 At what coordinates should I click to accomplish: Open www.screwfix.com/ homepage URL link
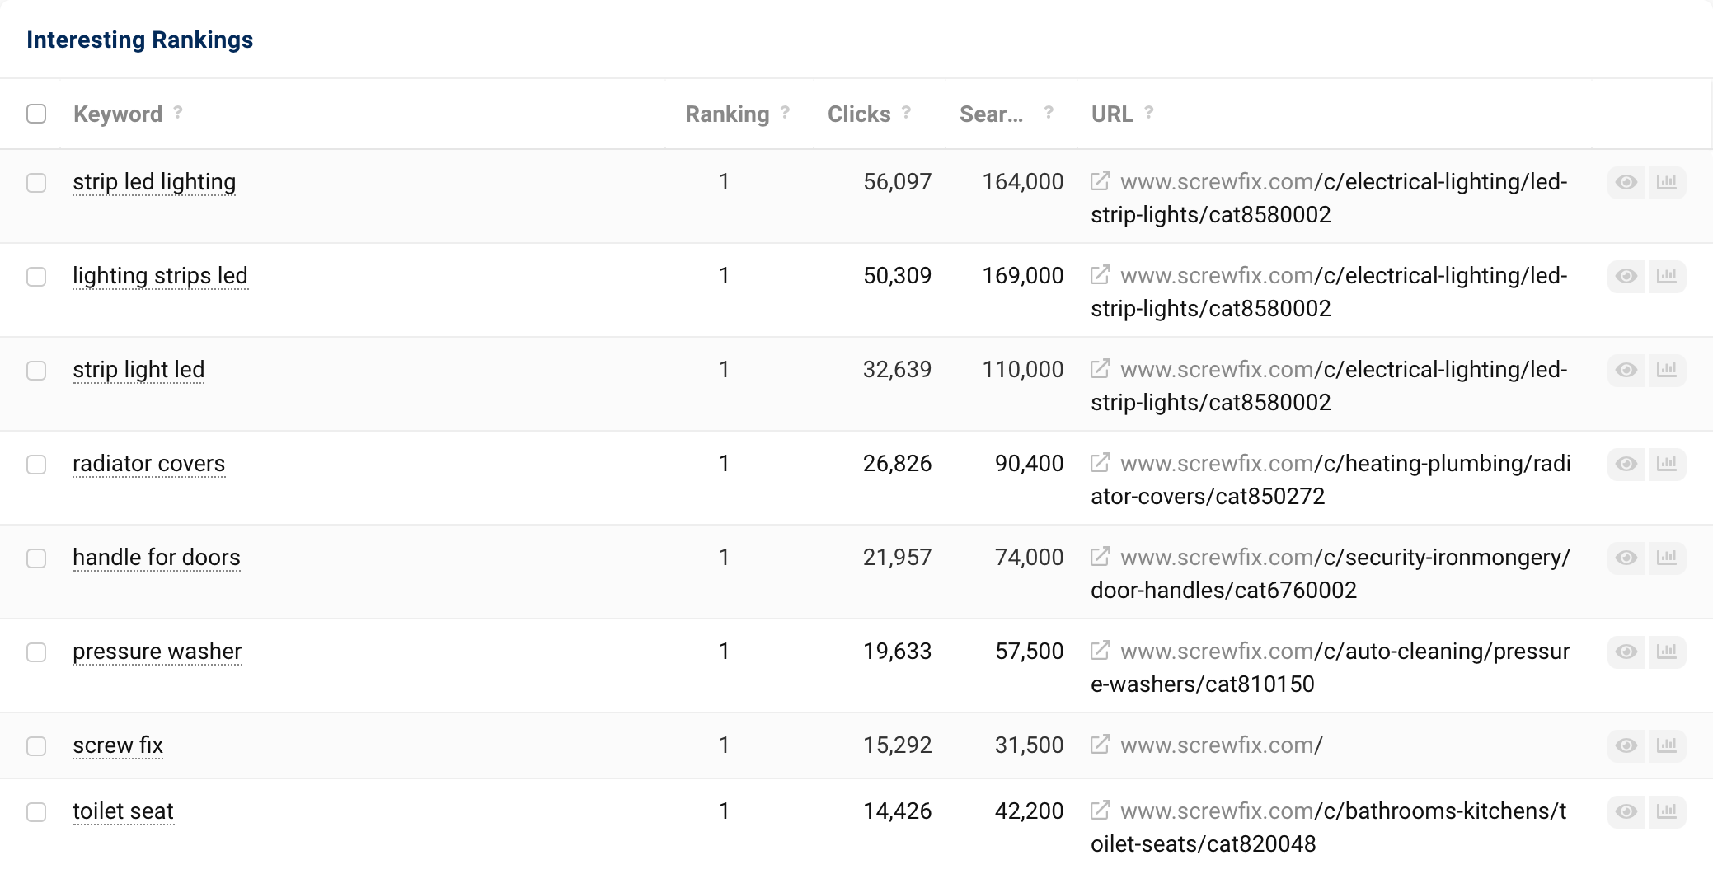(x=1222, y=745)
